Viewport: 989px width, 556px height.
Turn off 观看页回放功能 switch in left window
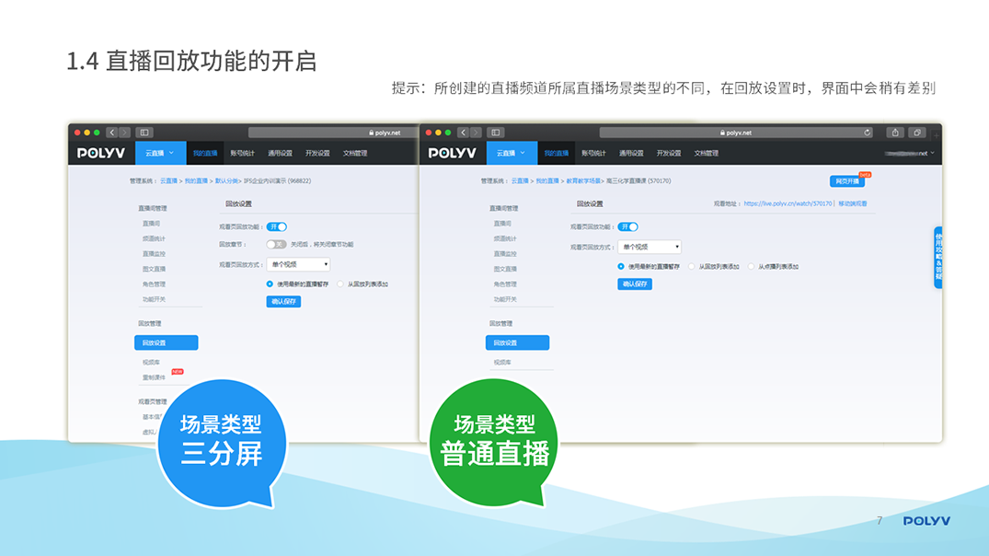[x=277, y=226]
